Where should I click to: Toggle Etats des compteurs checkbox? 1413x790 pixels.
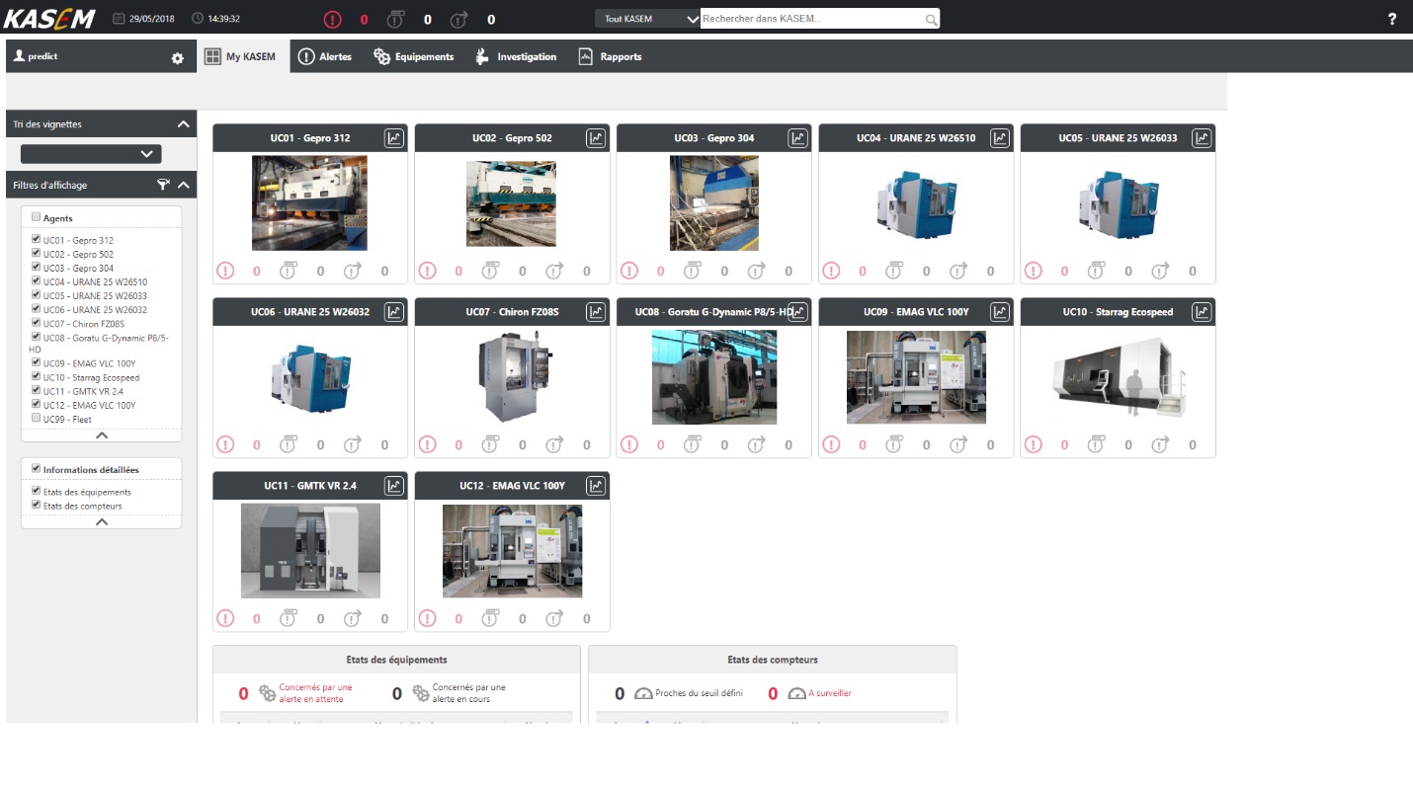[37, 506]
